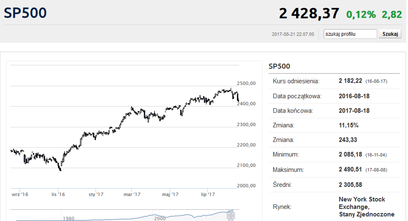The width and height of the screenshot is (408, 221).
Task: Click the 2000 mark in navigator timeline
Action: 159,218
